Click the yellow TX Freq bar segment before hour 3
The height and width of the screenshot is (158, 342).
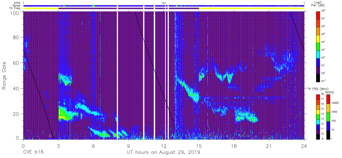pos(41,8)
